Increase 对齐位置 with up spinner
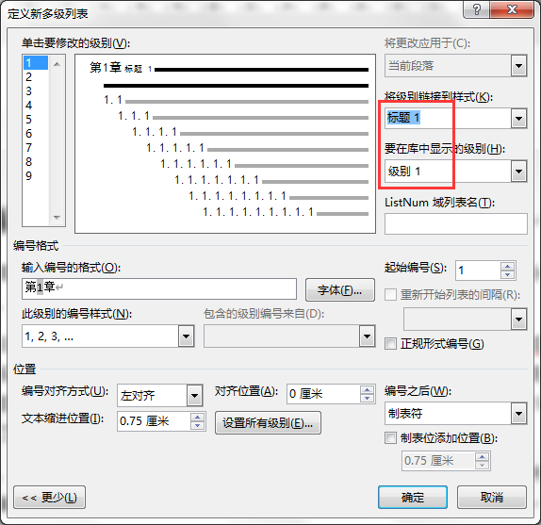The image size is (541, 525). 367,390
